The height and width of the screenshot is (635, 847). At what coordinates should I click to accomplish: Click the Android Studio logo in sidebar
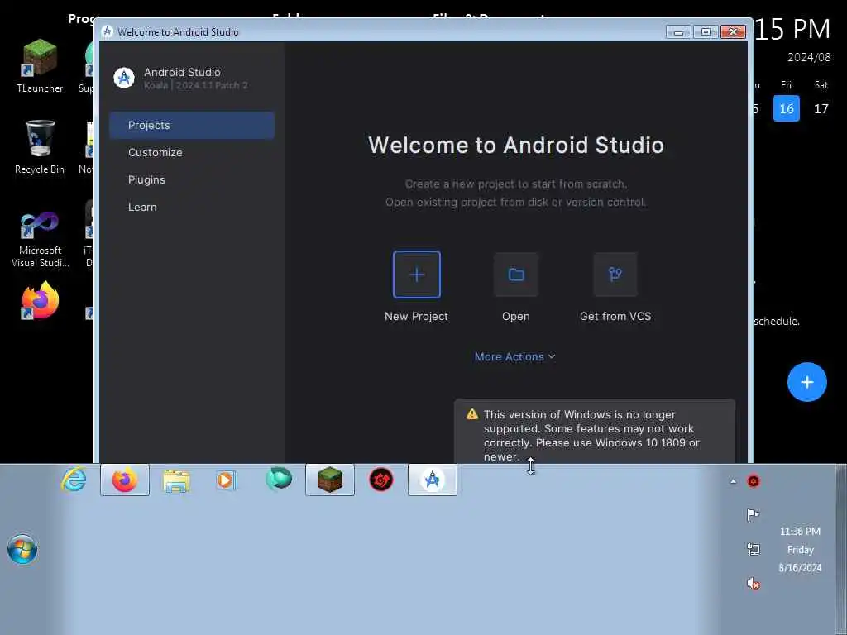coord(124,78)
